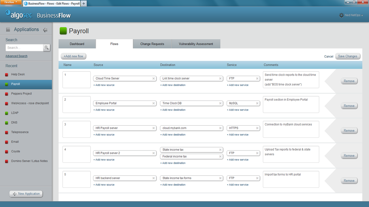
Task: Open Help Desk in Recent list
Action: click(26, 74)
